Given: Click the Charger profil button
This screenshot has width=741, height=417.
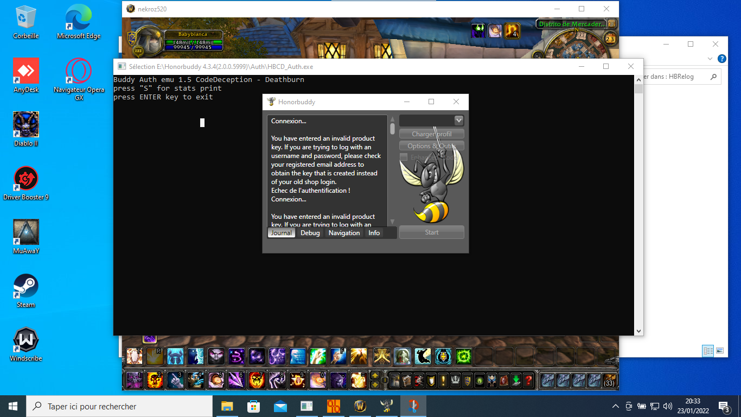Looking at the screenshot, I should pyautogui.click(x=432, y=134).
